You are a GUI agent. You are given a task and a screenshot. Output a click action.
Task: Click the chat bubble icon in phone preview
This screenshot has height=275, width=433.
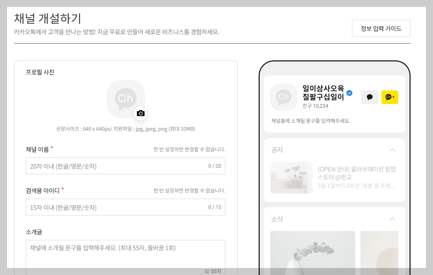pyautogui.click(x=369, y=97)
